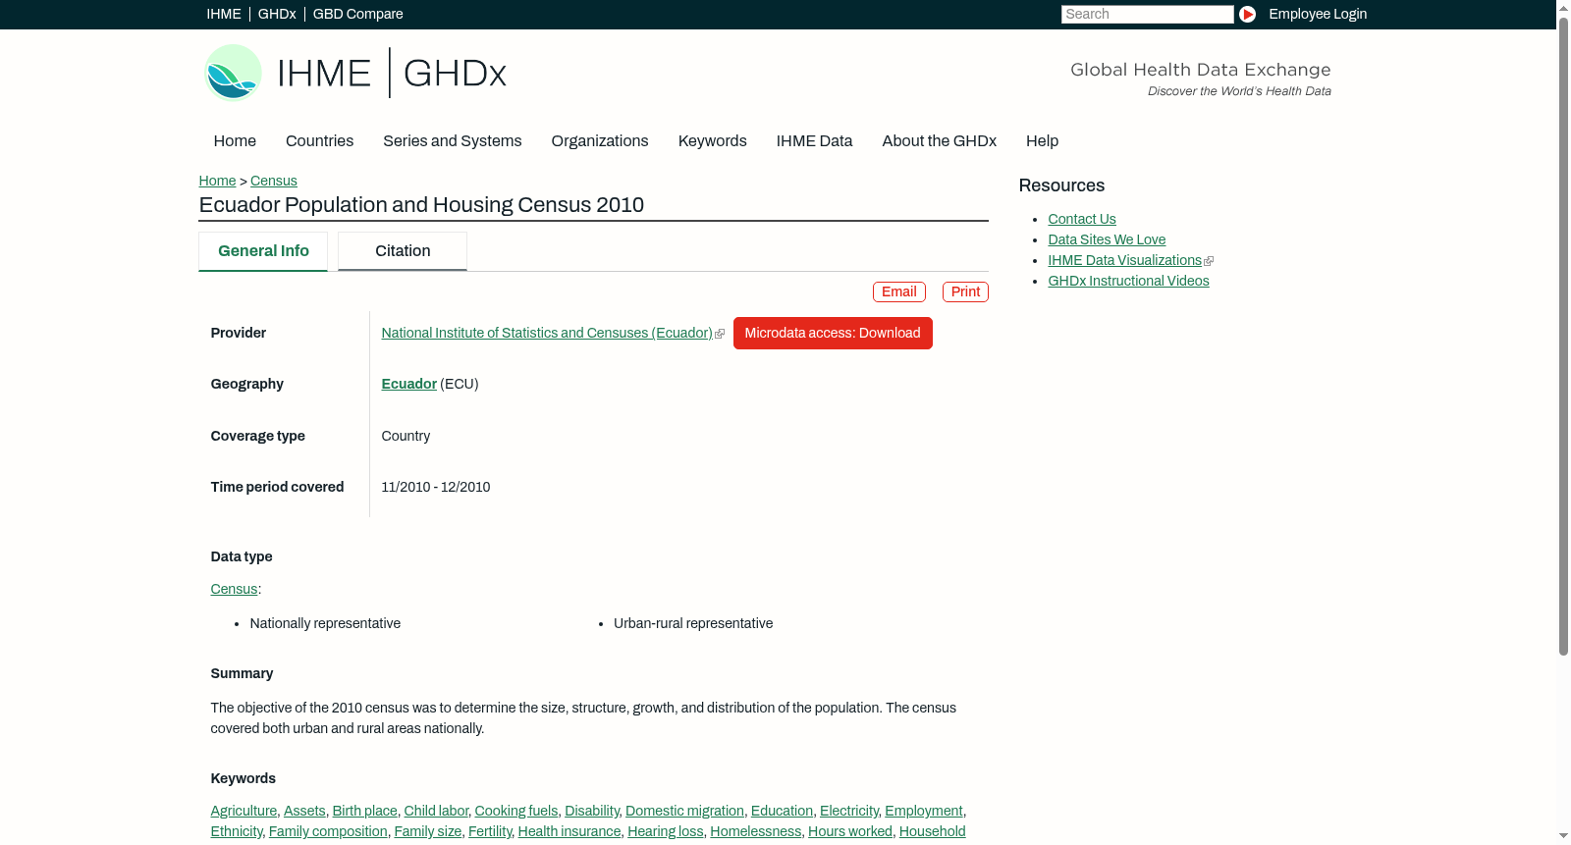
Task: Open the Countries menu item
Action: (319, 140)
